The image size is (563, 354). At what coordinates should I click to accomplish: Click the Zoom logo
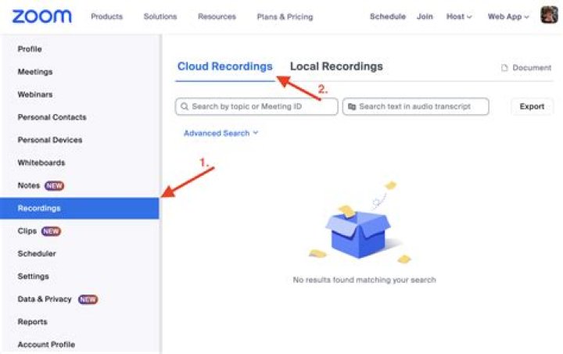tap(41, 16)
